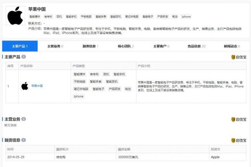Viewport: 251px width, 167px height.
Task: Open the 苹果中国 product name link in the table
Action: (37, 86)
